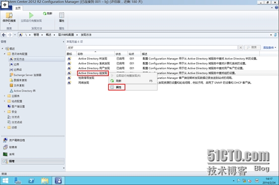Open Server Manager from the taskbar
The height and width of the screenshot is (185, 279).
click(18, 181)
